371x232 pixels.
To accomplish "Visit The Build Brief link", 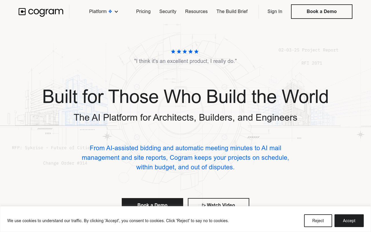I will [232, 12].
